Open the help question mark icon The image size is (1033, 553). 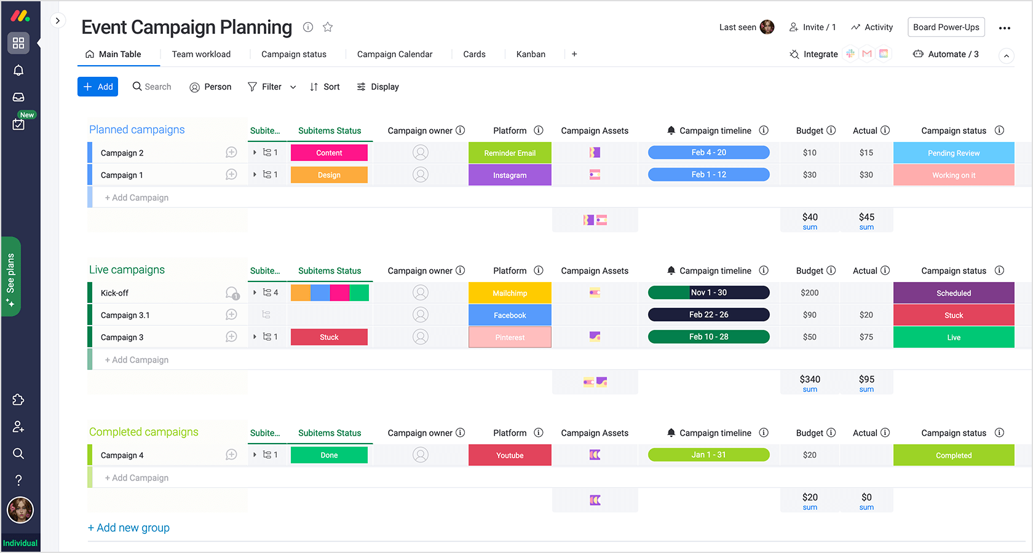(18, 480)
